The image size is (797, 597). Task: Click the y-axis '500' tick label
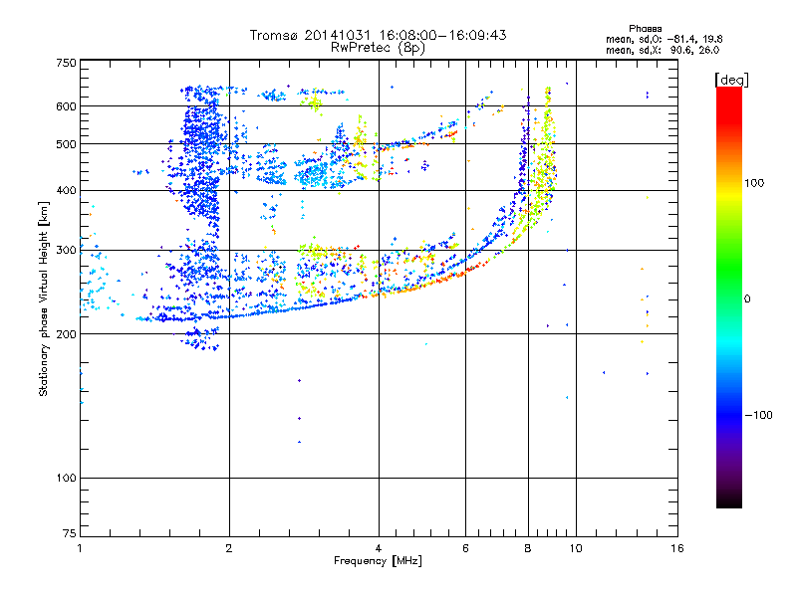click(x=66, y=144)
